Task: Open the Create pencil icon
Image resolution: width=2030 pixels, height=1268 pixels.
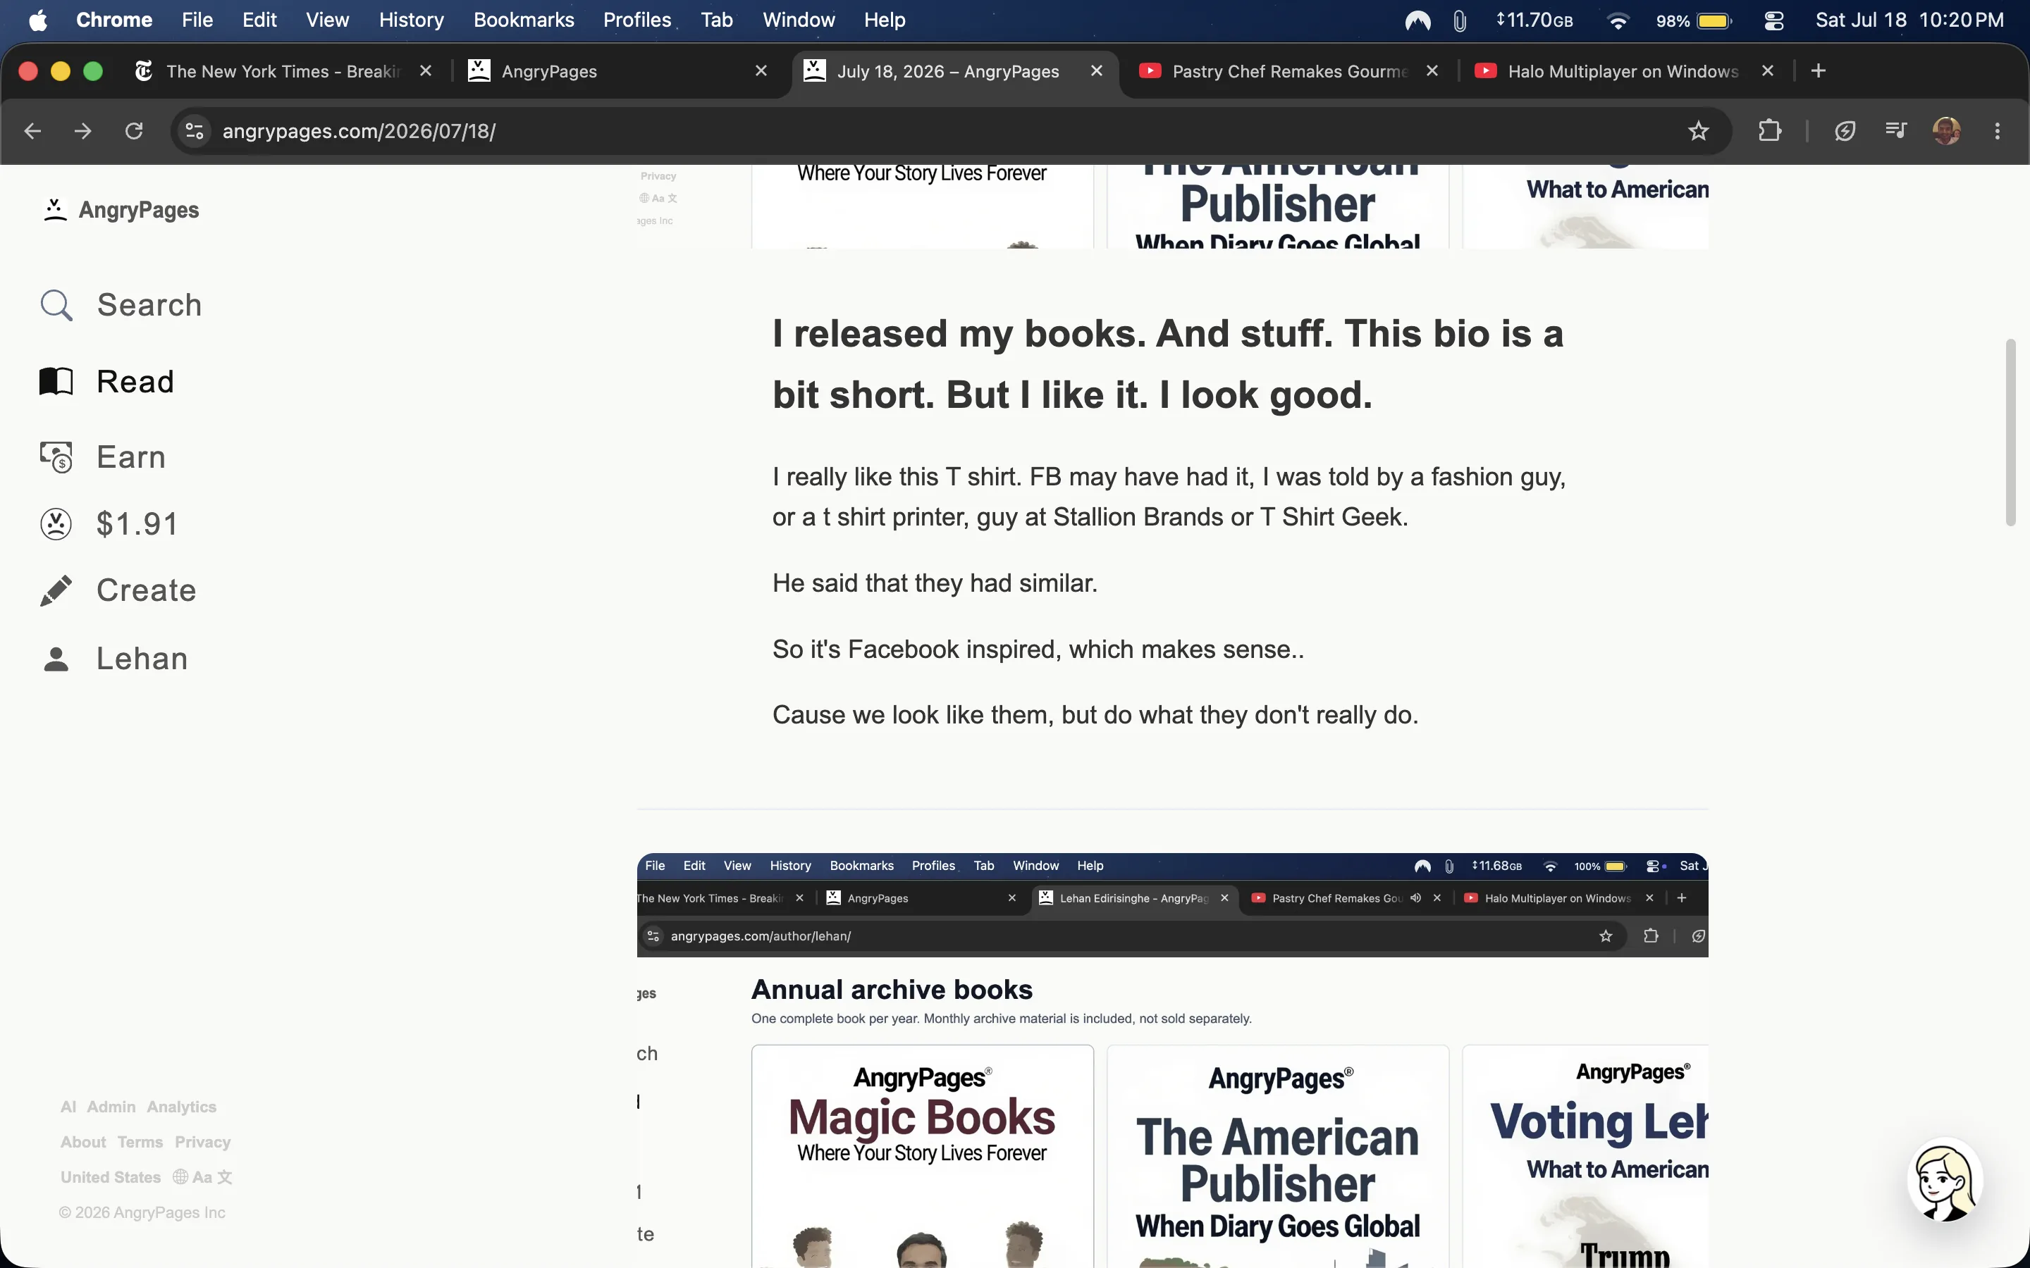Action: tap(56, 590)
